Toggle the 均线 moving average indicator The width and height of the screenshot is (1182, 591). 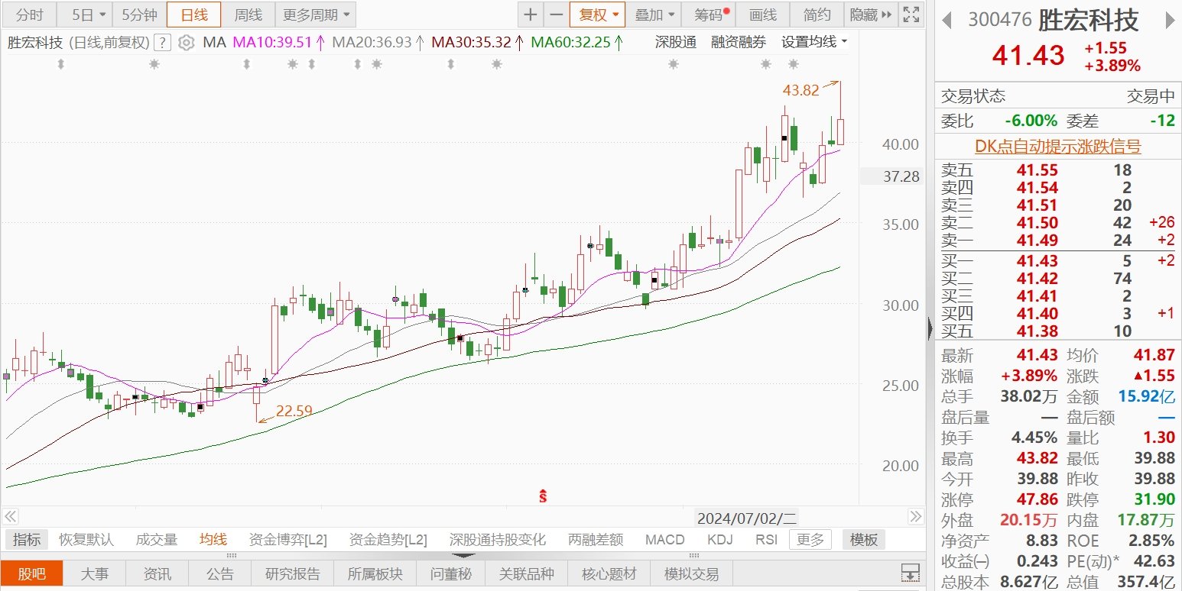pyautogui.click(x=213, y=540)
